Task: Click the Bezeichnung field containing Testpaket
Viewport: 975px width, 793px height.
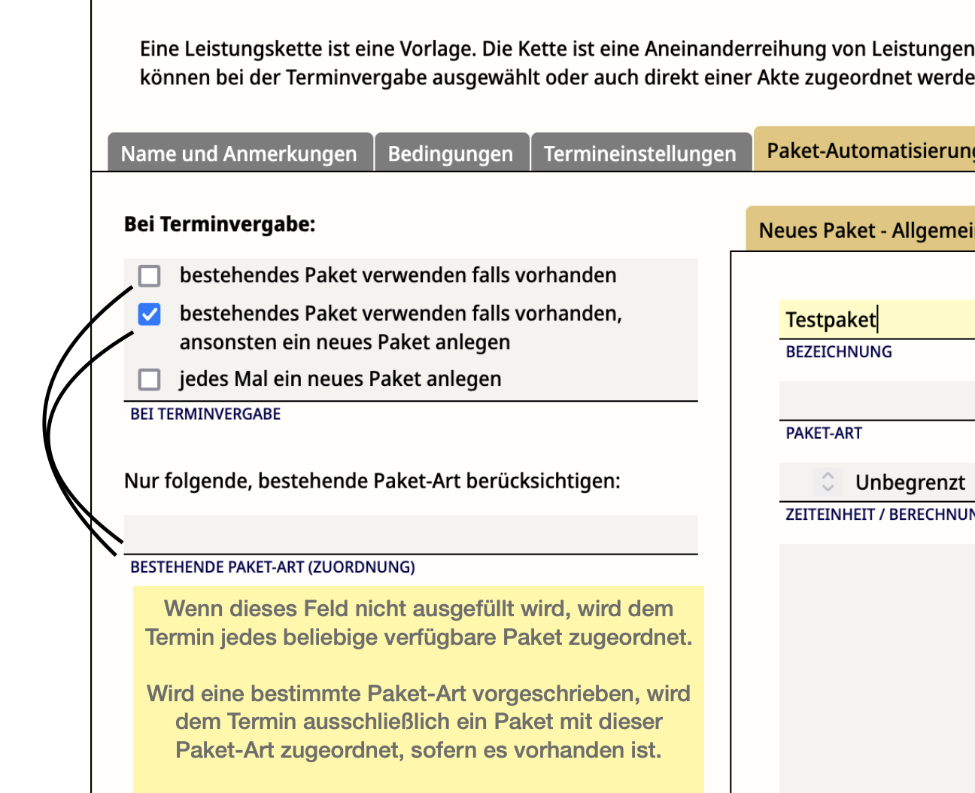Action: pyautogui.click(x=877, y=320)
